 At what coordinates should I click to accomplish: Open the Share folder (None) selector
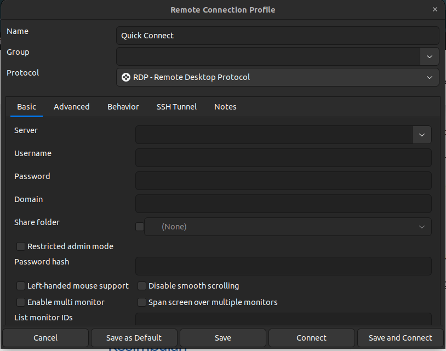pos(288,227)
